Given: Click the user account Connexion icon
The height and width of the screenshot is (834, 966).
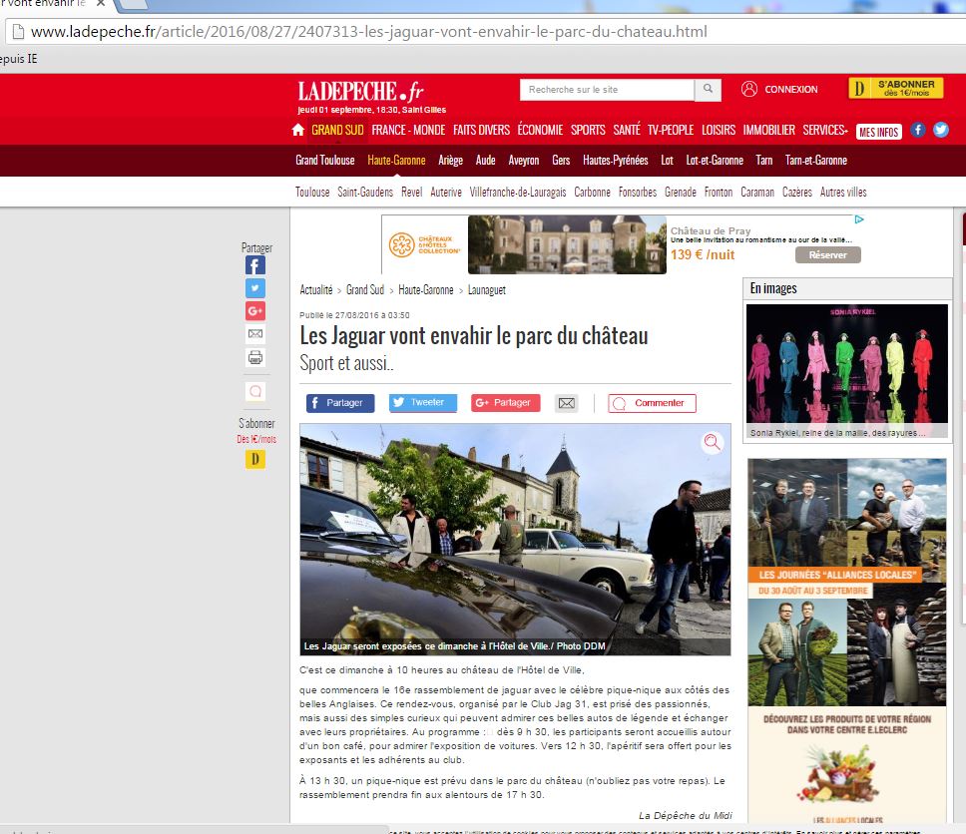Looking at the screenshot, I should (x=749, y=89).
